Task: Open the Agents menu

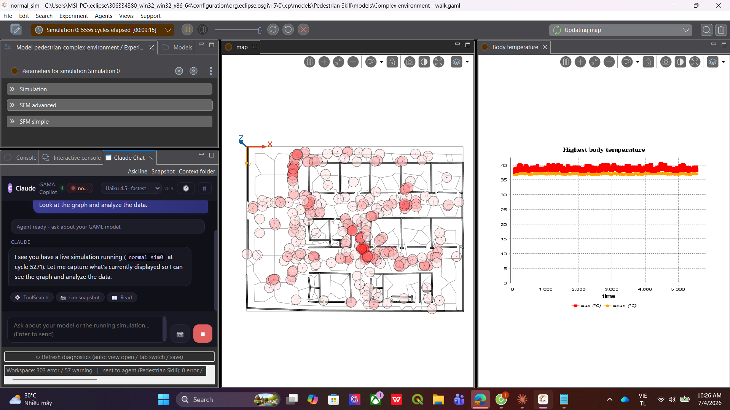Action: tap(104, 16)
